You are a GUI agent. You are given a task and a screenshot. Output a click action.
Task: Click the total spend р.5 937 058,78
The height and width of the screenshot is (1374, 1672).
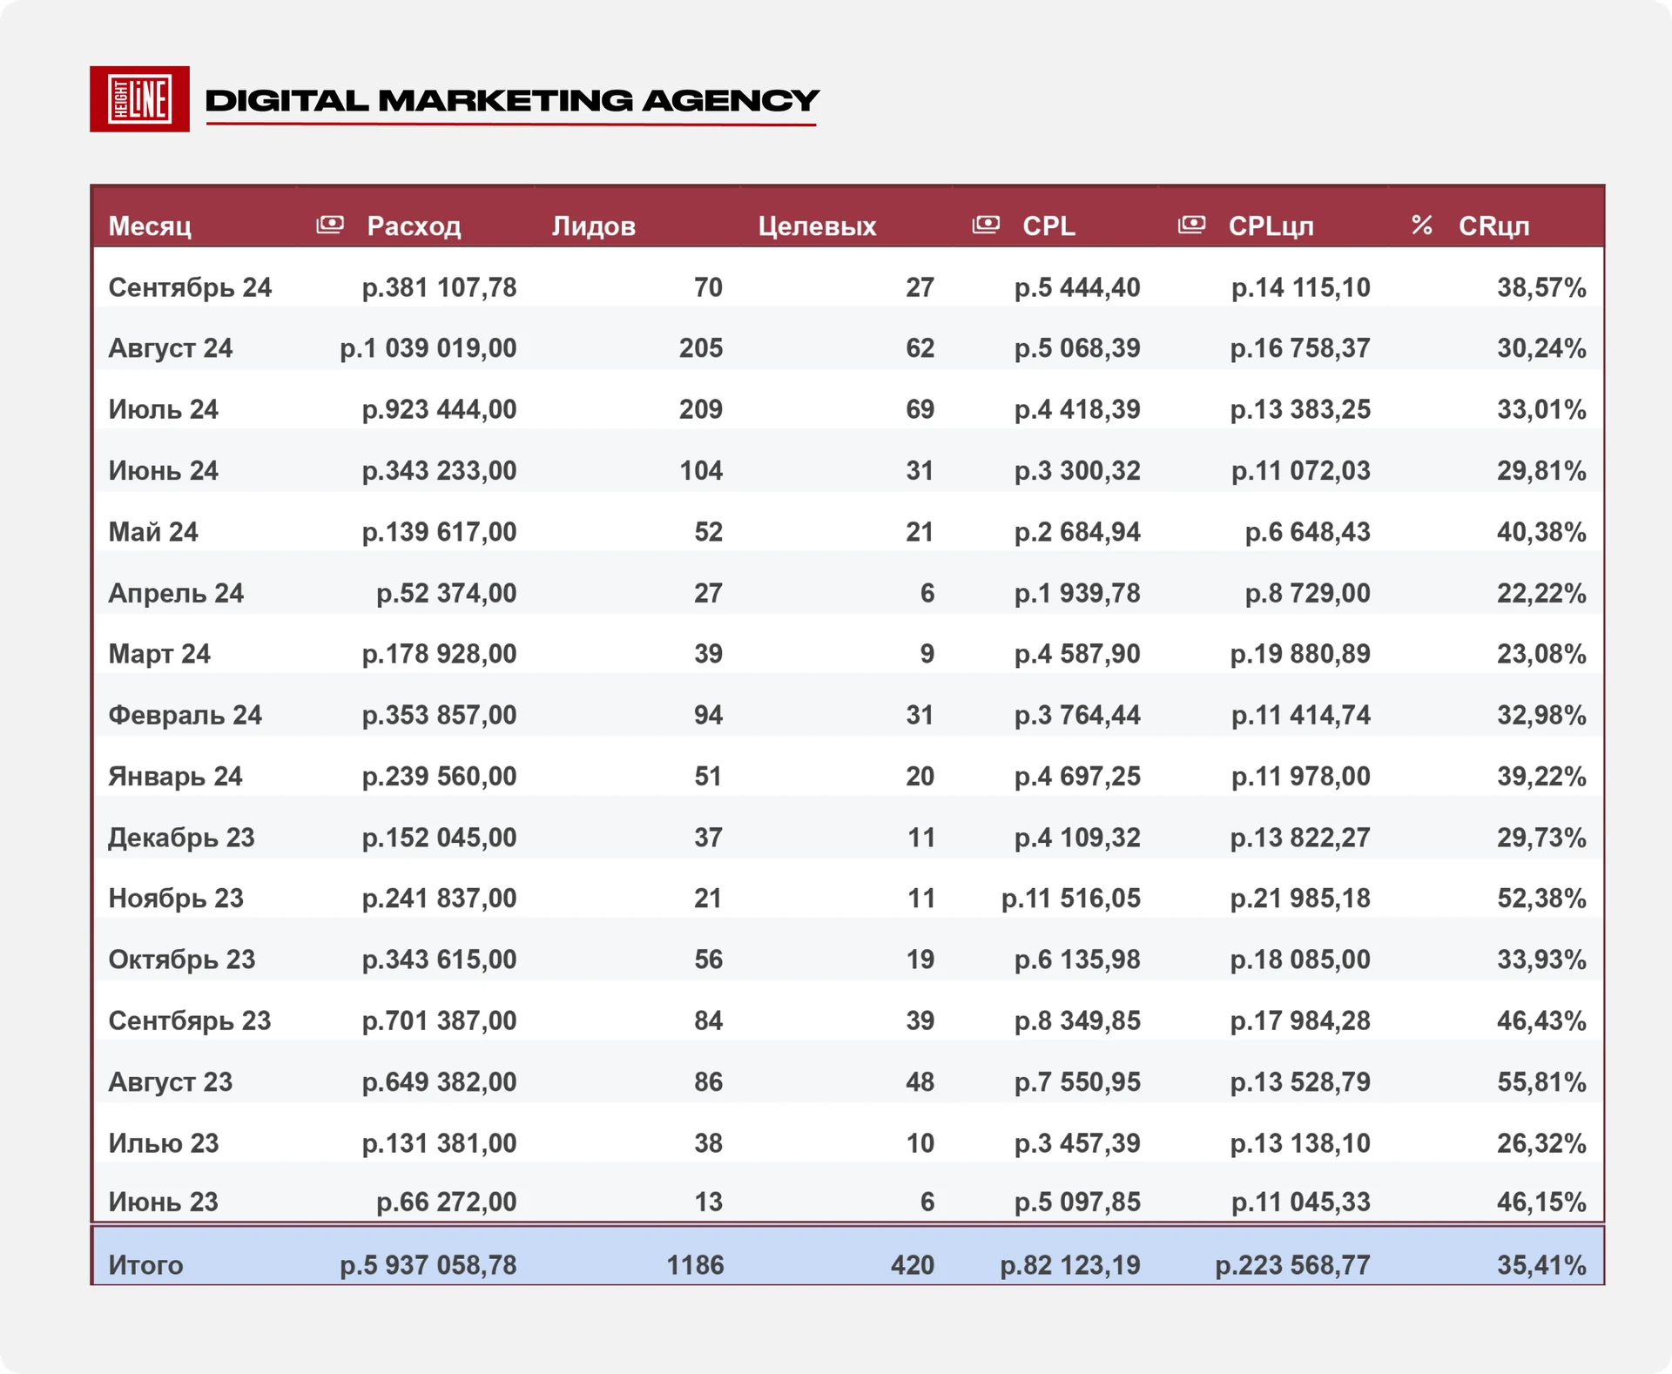(428, 1264)
